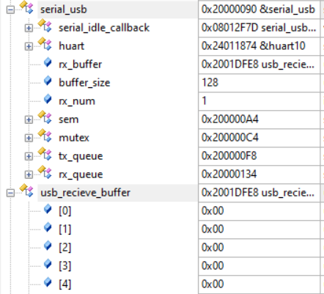
Task: Click the variable icon next to rx_num
Action: click(x=48, y=99)
